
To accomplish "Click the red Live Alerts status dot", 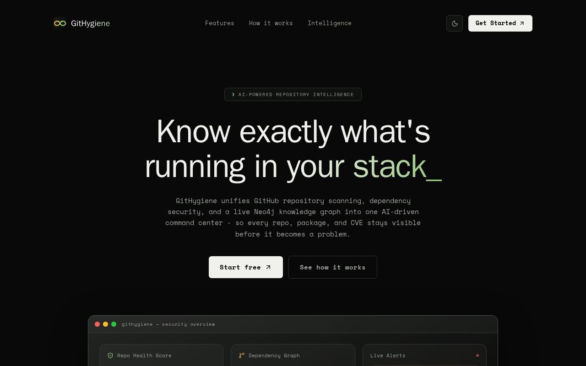I will click(477, 355).
